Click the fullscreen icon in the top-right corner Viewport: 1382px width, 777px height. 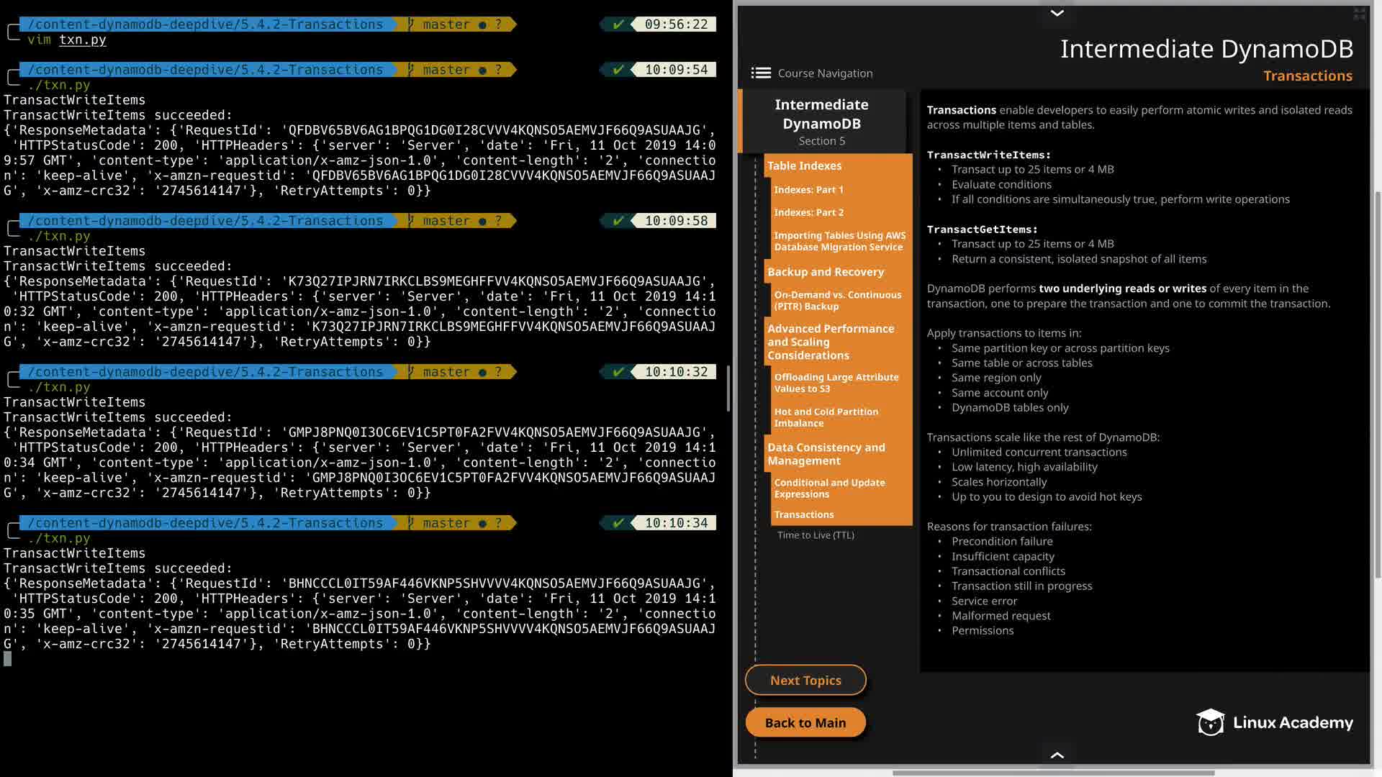pyautogui.click(x=1359, y=14)
